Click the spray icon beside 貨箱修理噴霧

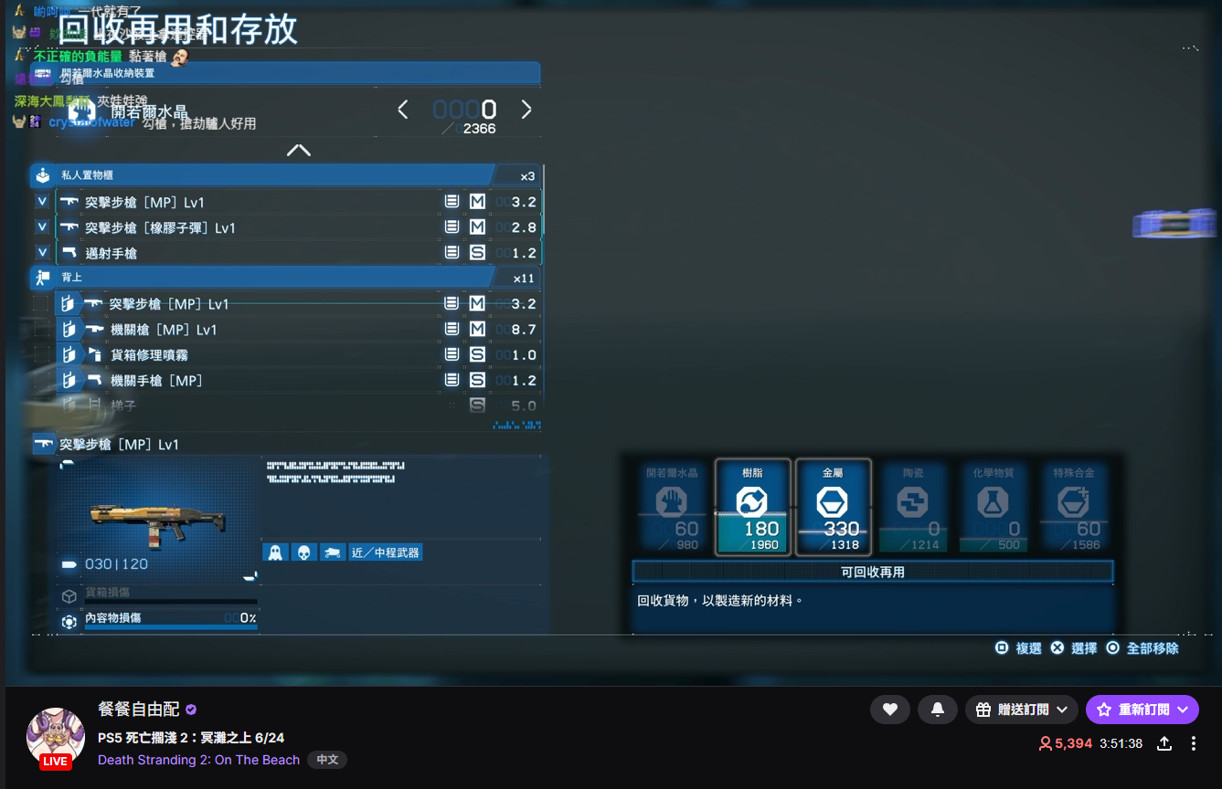click(95, 354)
